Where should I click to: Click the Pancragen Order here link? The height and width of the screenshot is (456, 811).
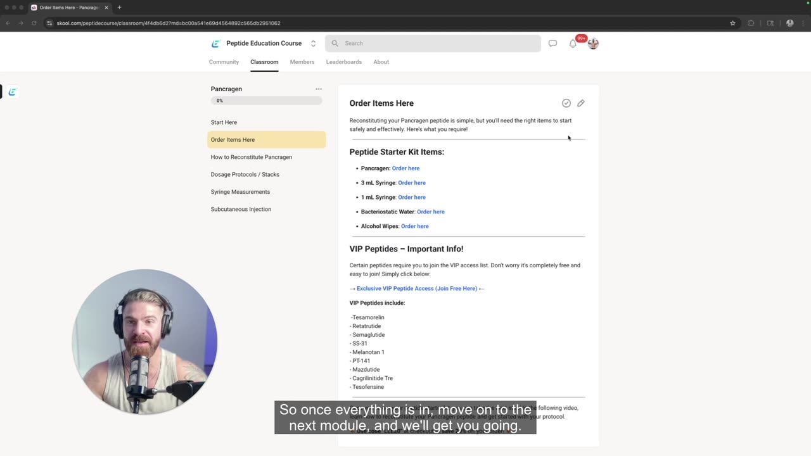pos(405,168)
